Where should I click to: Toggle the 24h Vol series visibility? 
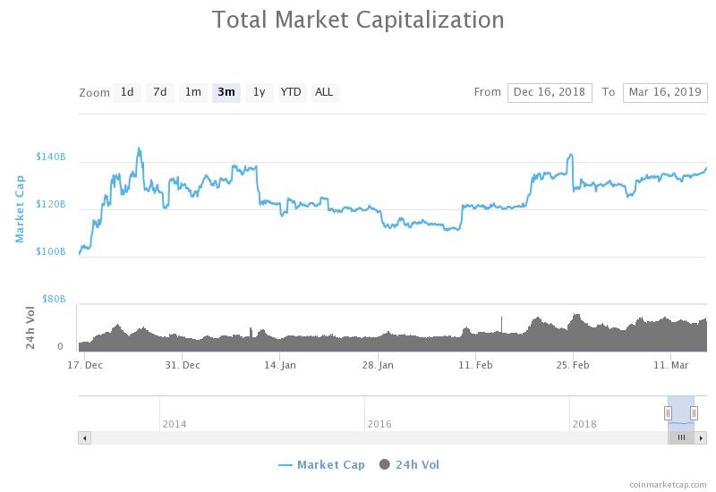[417, 464]
